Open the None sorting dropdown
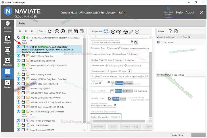This screenshot has height=138, width=207. pyautogui.click(x=43, y=31)
